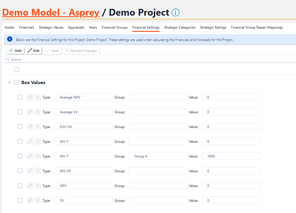Toggle the select-all checkbox above Box Values
Screen dimensions: 296x213
[x=17, y=69]
